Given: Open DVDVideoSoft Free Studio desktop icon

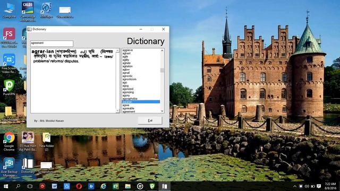Looking at the screenshot, I should [9, 38].
